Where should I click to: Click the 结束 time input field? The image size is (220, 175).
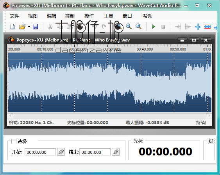pos(95,152)
